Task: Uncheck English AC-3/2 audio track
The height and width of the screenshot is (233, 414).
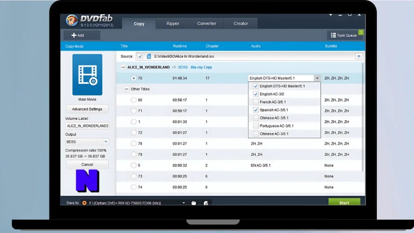Action: click(x=256, y=94)
